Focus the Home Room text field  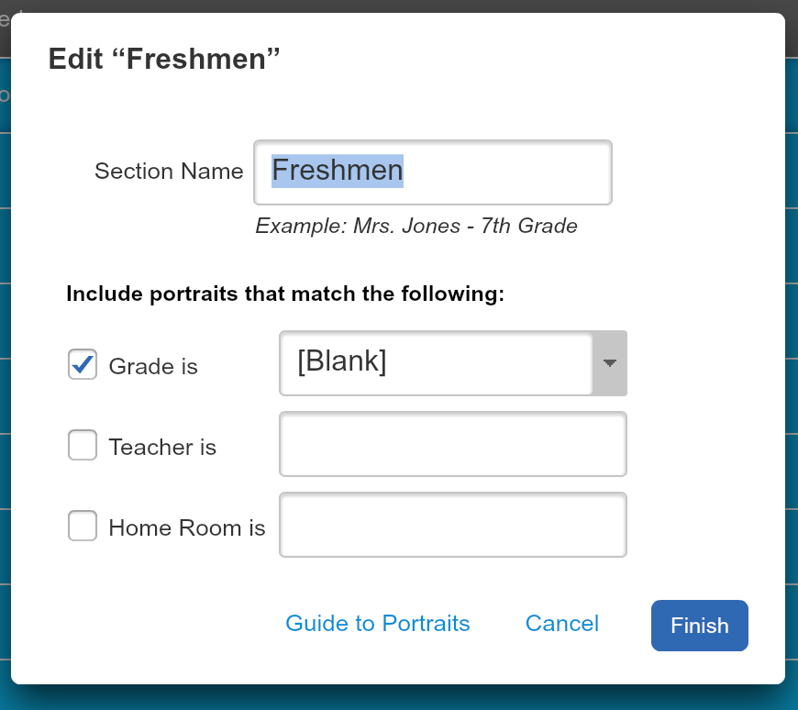[x=453, y=526]
